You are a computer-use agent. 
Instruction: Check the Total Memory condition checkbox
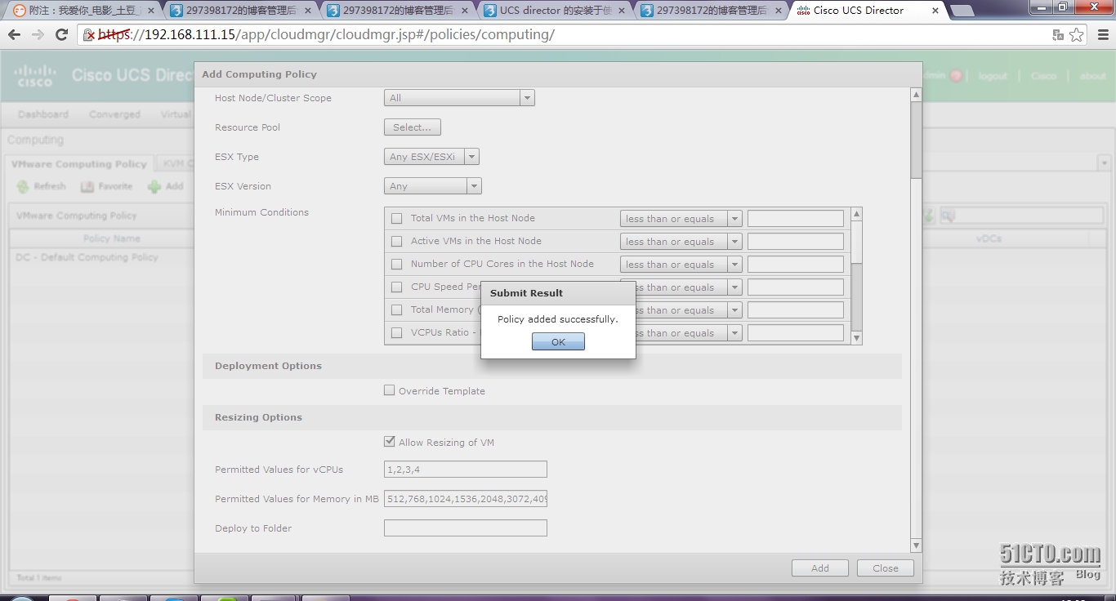click(x=397, y=309)
